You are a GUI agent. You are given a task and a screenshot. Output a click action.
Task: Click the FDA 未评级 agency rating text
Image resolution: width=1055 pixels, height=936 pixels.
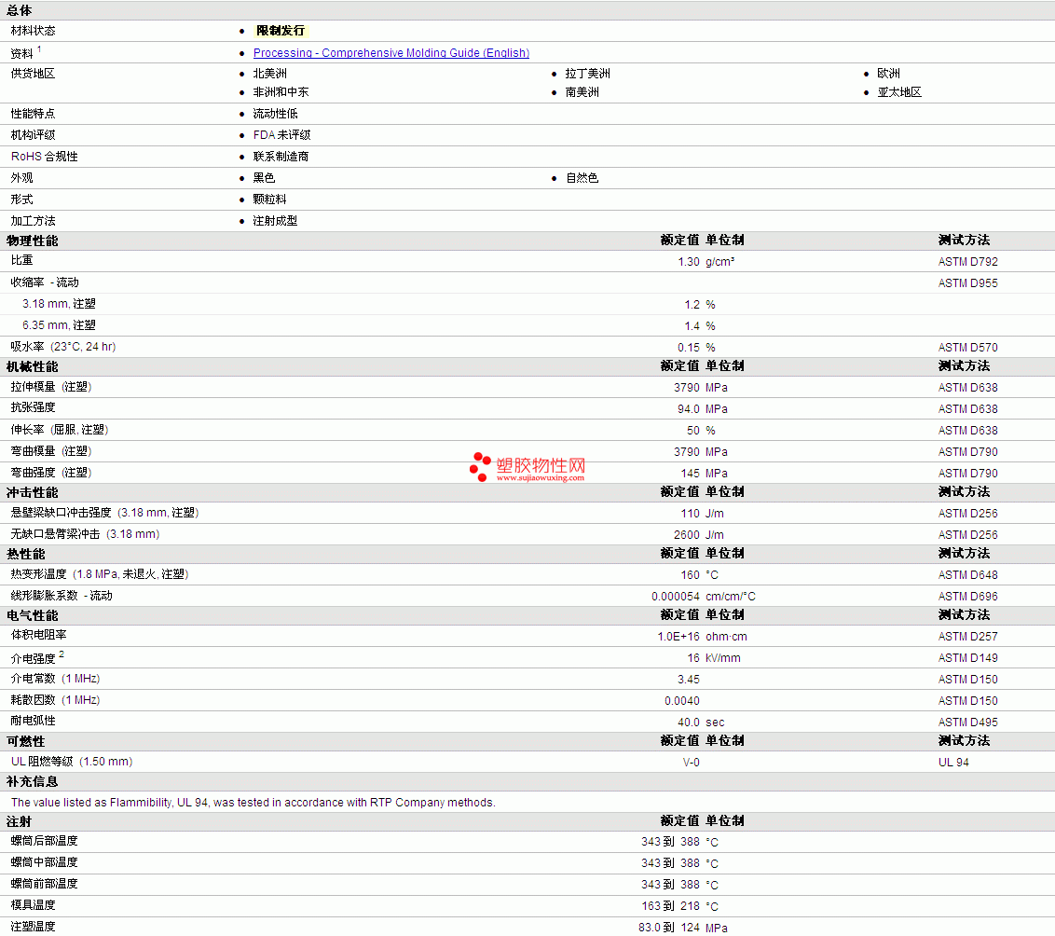point(281,135)
